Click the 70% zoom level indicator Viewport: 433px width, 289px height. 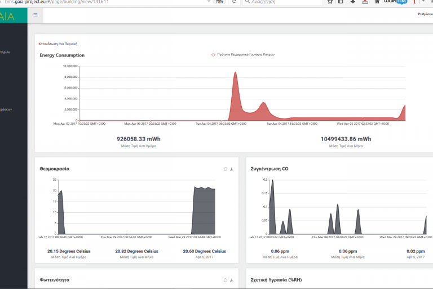tap(219, 2)
